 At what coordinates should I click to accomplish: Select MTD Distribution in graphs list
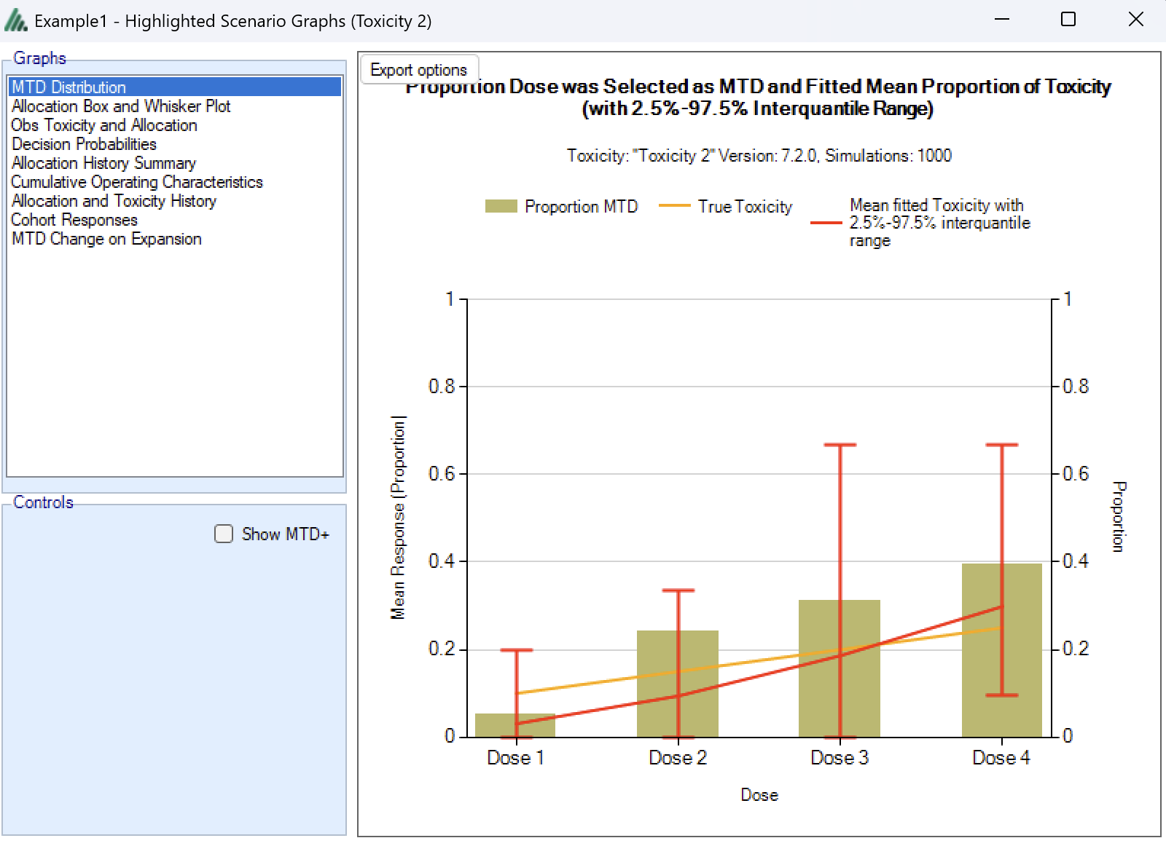(69, 87)
